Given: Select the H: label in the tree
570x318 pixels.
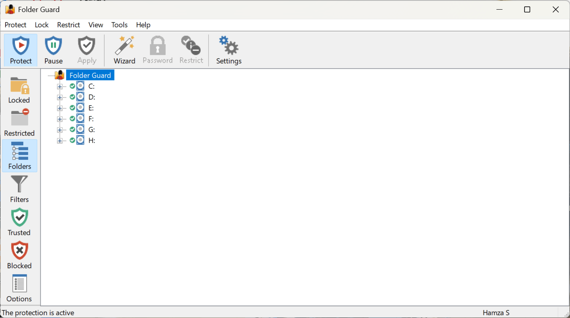Looking at the screenshot, I should tap(92, 141).
